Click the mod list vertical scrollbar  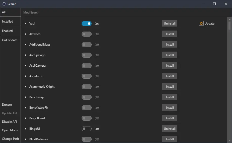[x=229, y=75]
